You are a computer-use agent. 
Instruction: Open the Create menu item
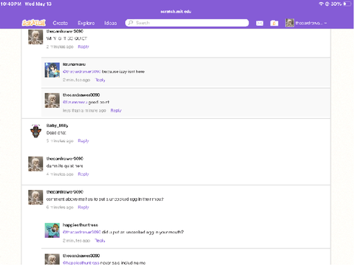click(x=60, y=23)
